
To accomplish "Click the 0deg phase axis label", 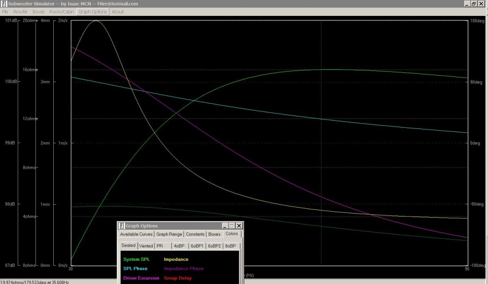I will tap(475, 143).
